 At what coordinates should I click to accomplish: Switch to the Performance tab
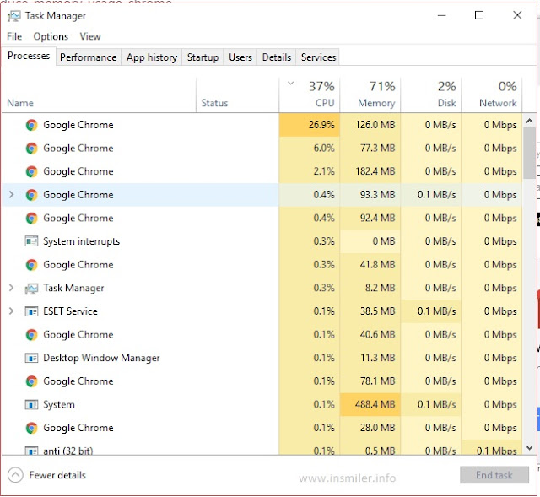pos(88,57)
